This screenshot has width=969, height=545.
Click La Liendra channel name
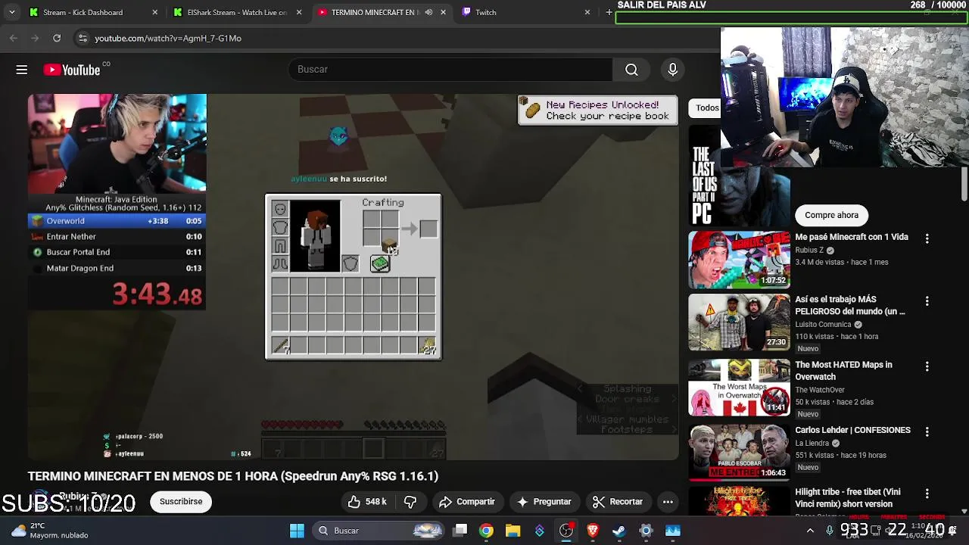[812, 444]
